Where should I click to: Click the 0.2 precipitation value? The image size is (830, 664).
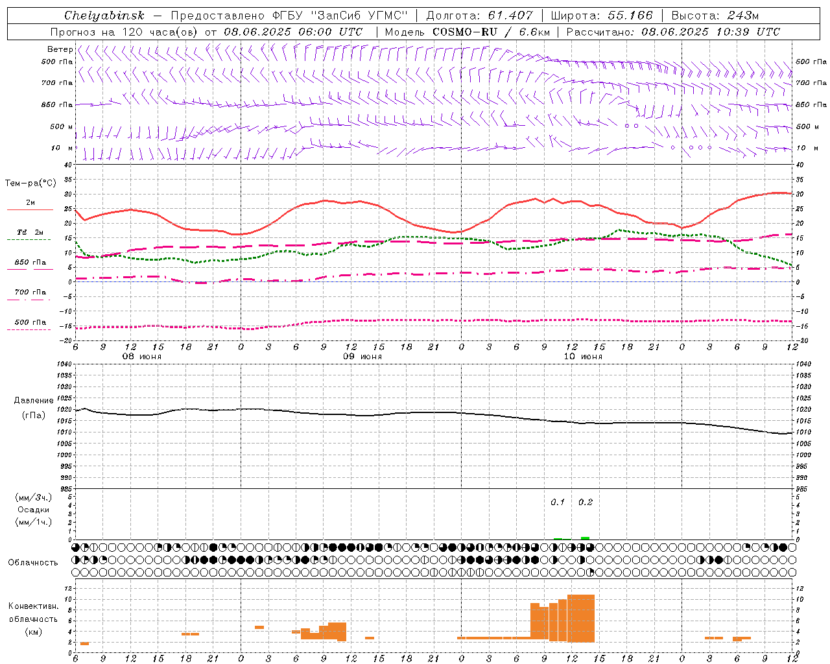[586, 502]
